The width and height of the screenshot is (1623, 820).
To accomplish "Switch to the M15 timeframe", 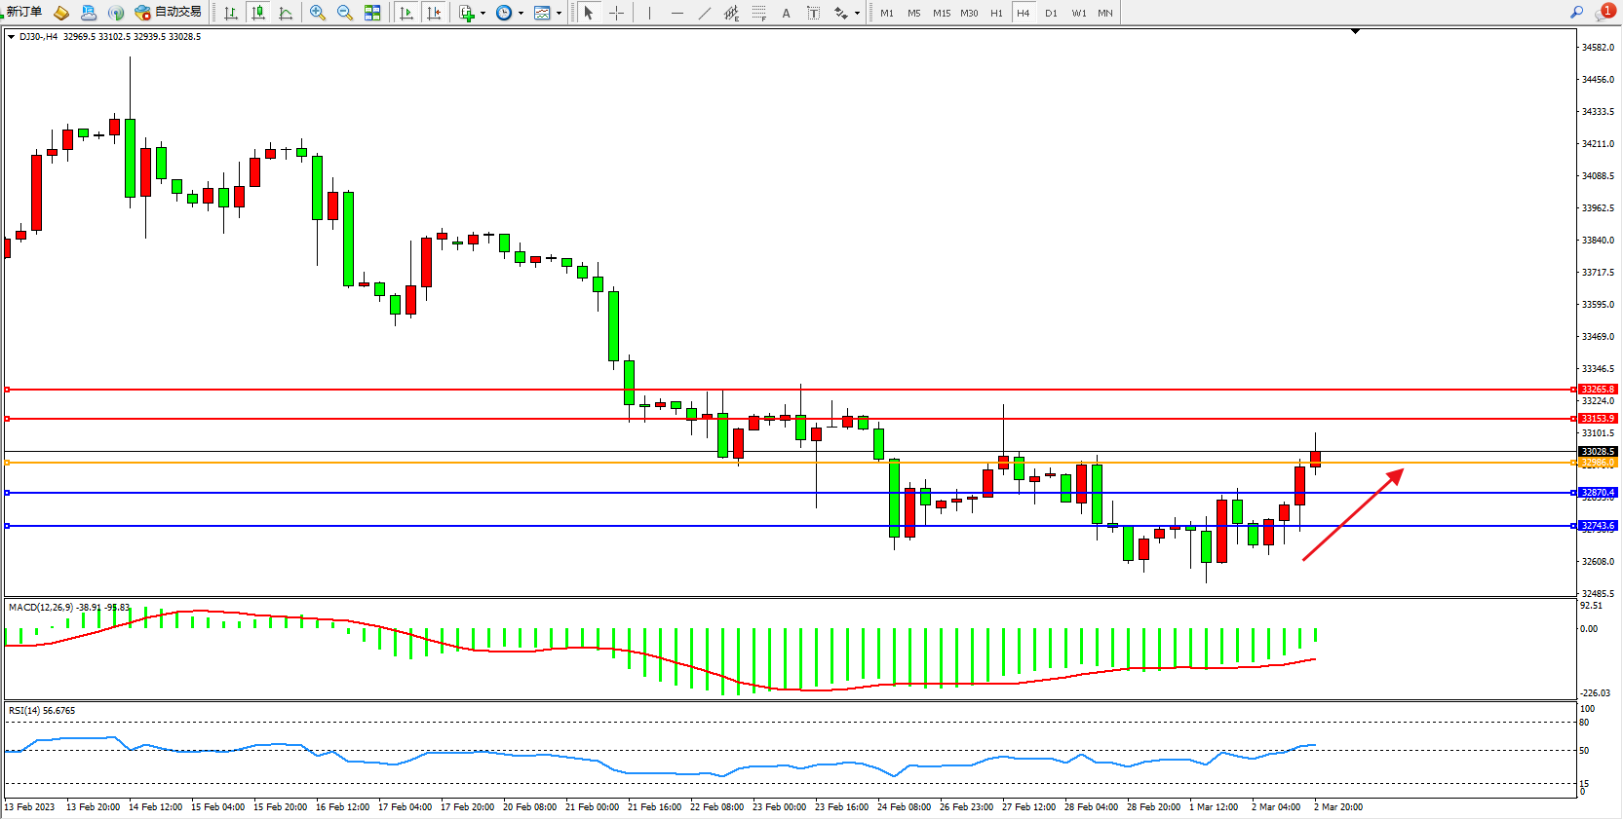I will (941, 13).
